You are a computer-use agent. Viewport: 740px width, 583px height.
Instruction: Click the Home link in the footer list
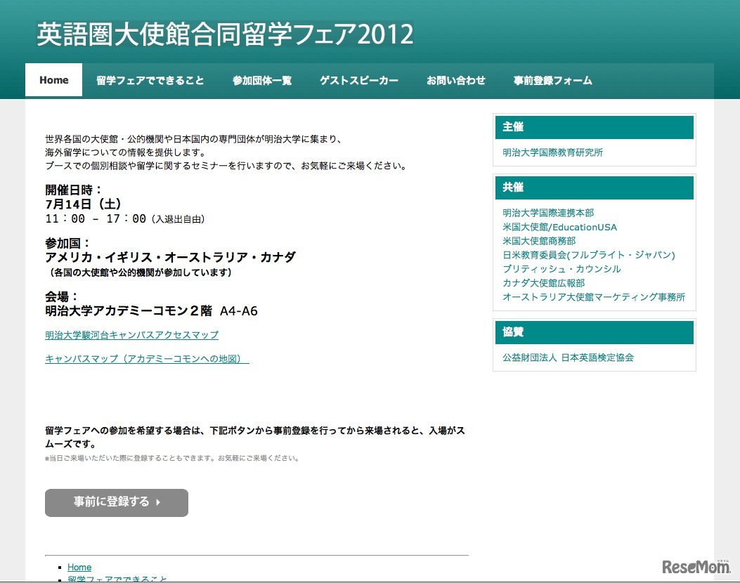79,567
